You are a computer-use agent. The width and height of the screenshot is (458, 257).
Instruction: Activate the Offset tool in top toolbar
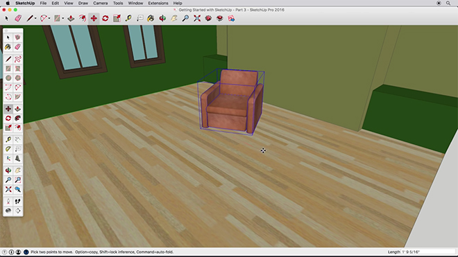83,19
